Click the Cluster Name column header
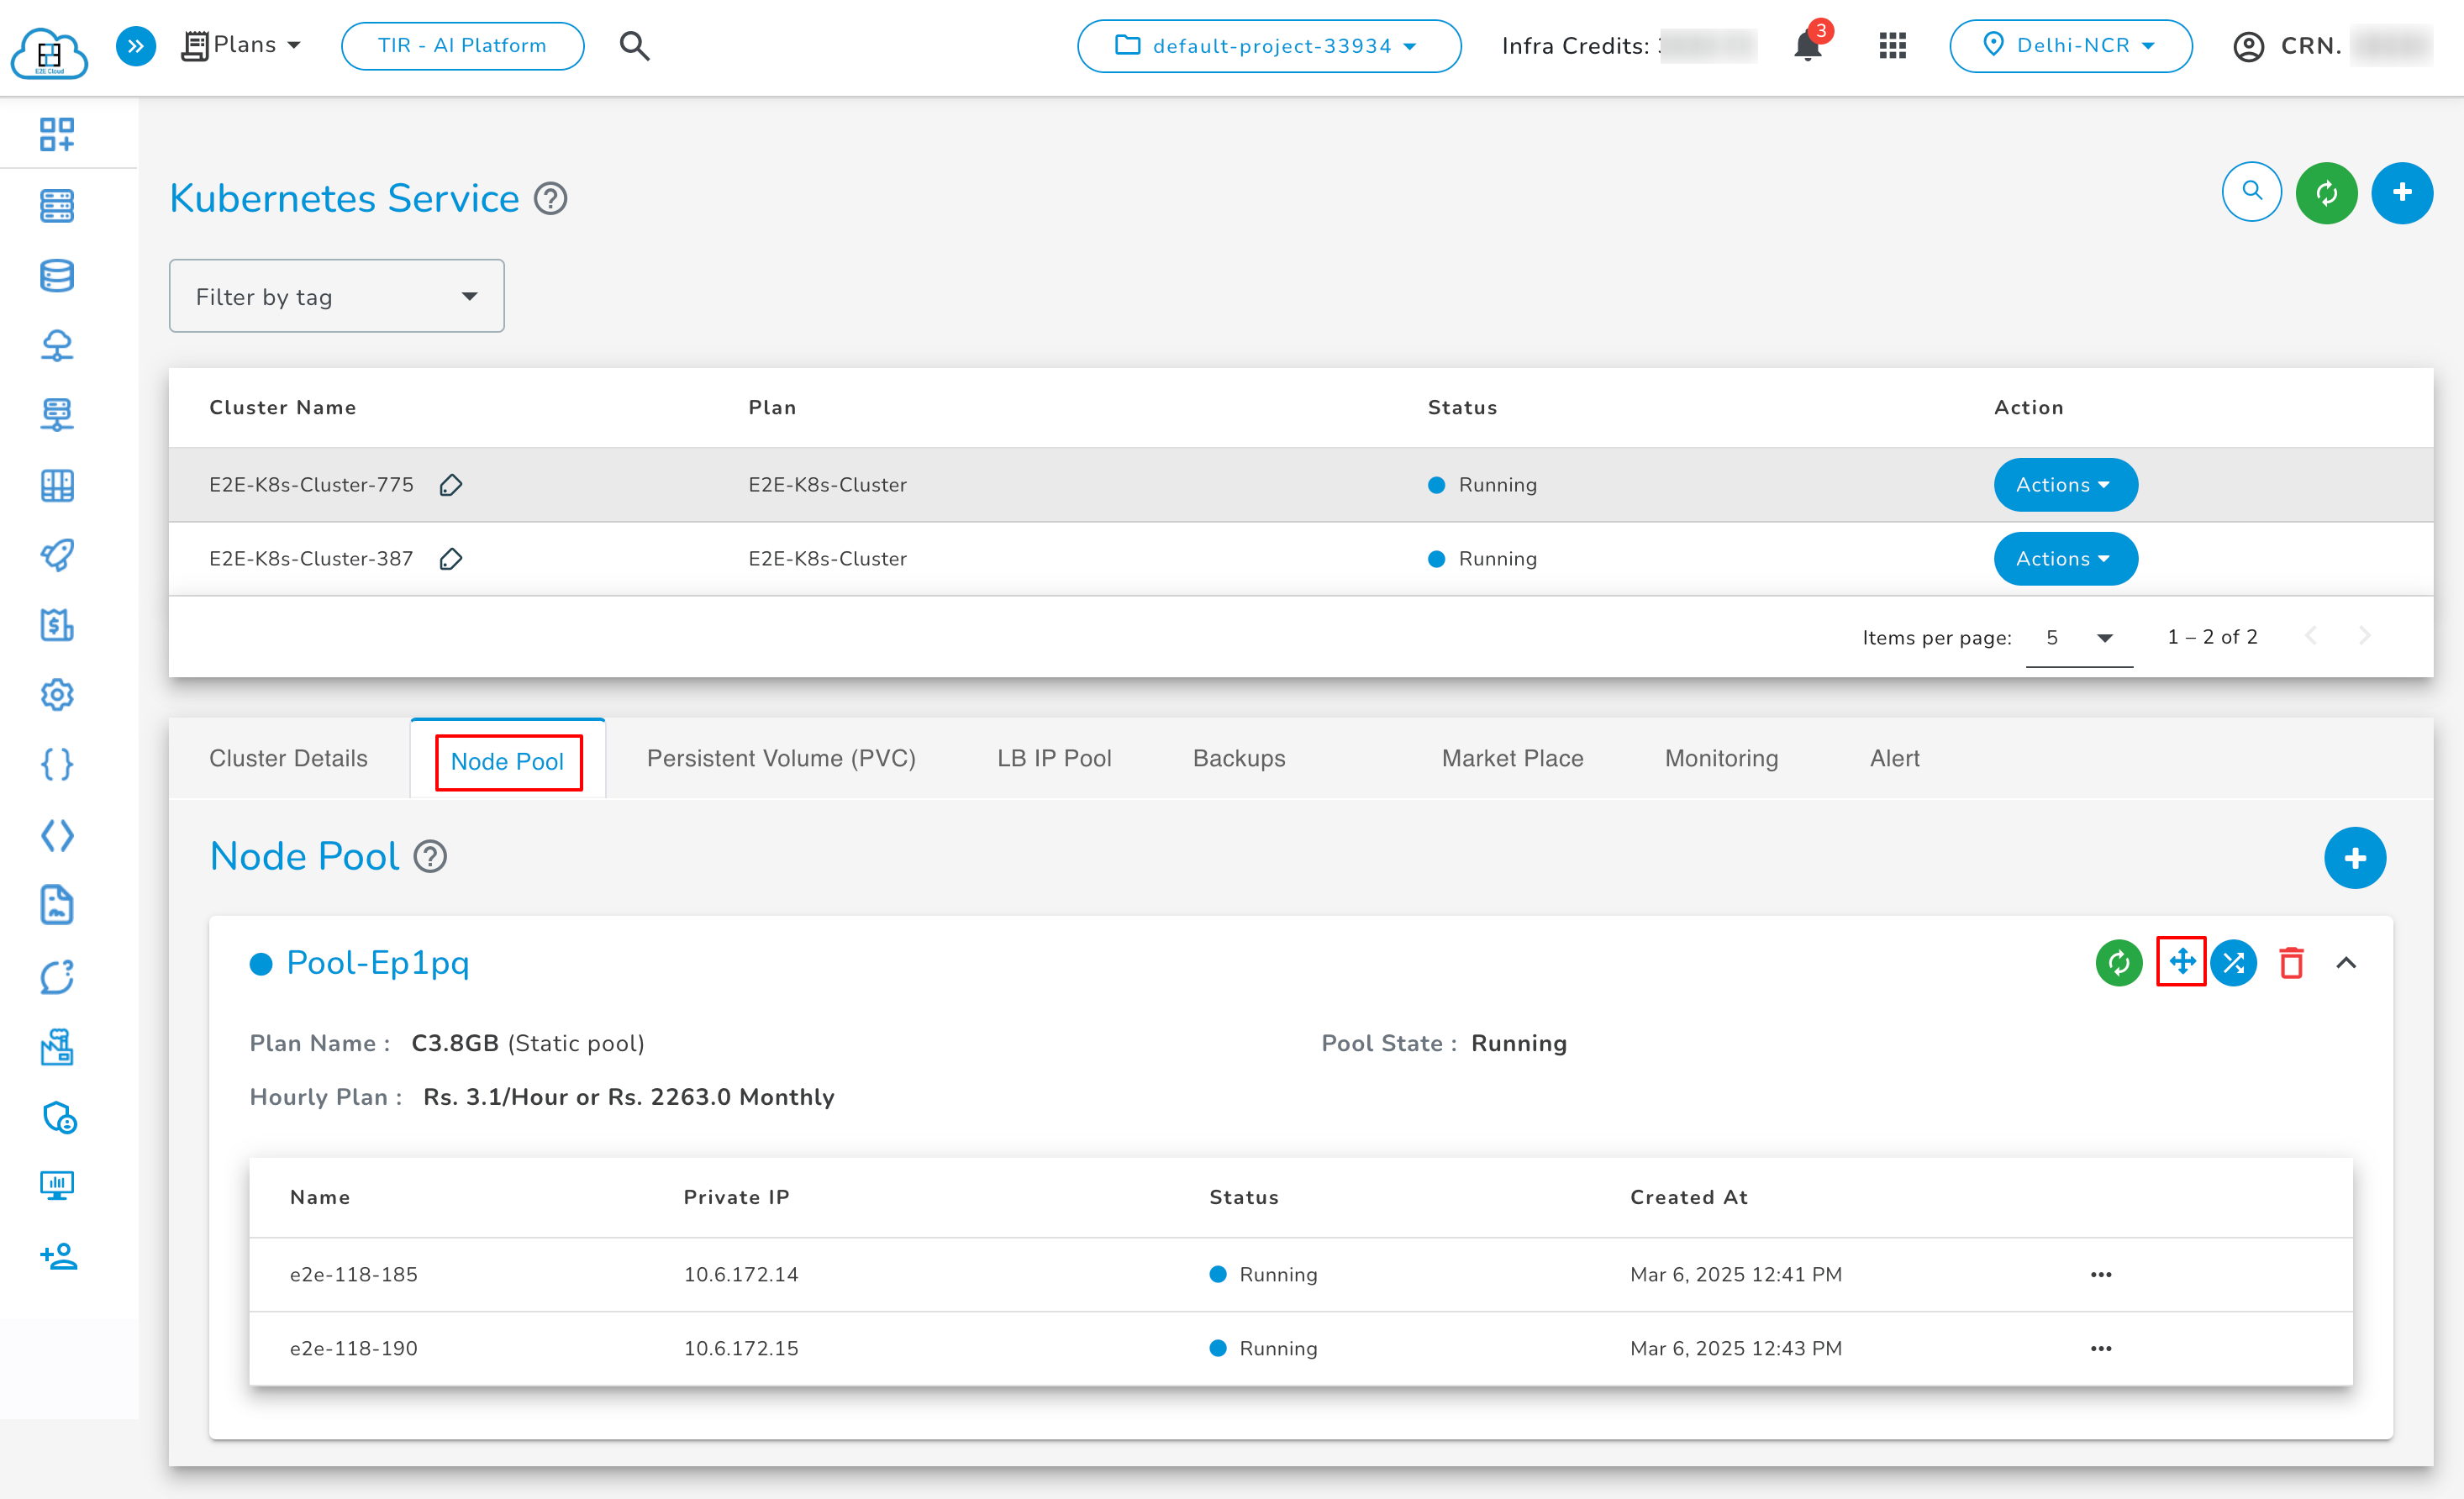This screenshot has width=2464, height=1499. click(283, 407)
